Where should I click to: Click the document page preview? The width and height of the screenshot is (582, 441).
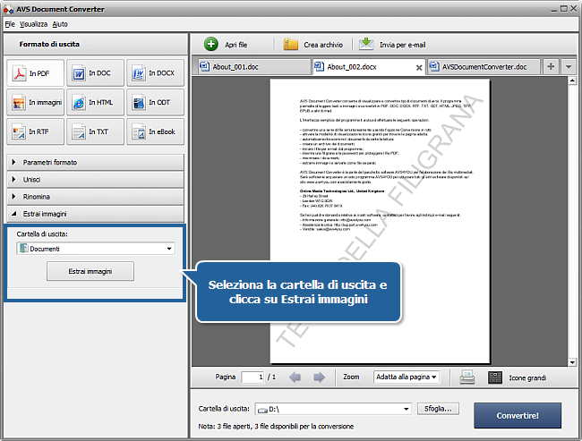click(x=380, y=221)
